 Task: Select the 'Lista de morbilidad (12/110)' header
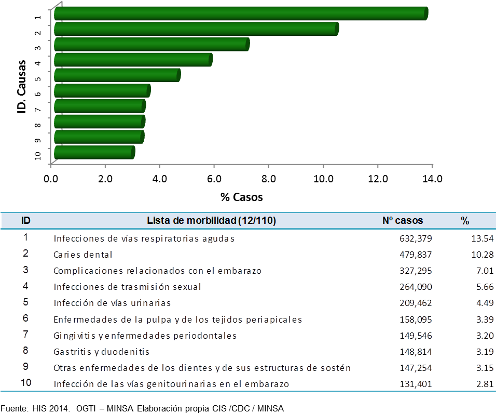211,221
